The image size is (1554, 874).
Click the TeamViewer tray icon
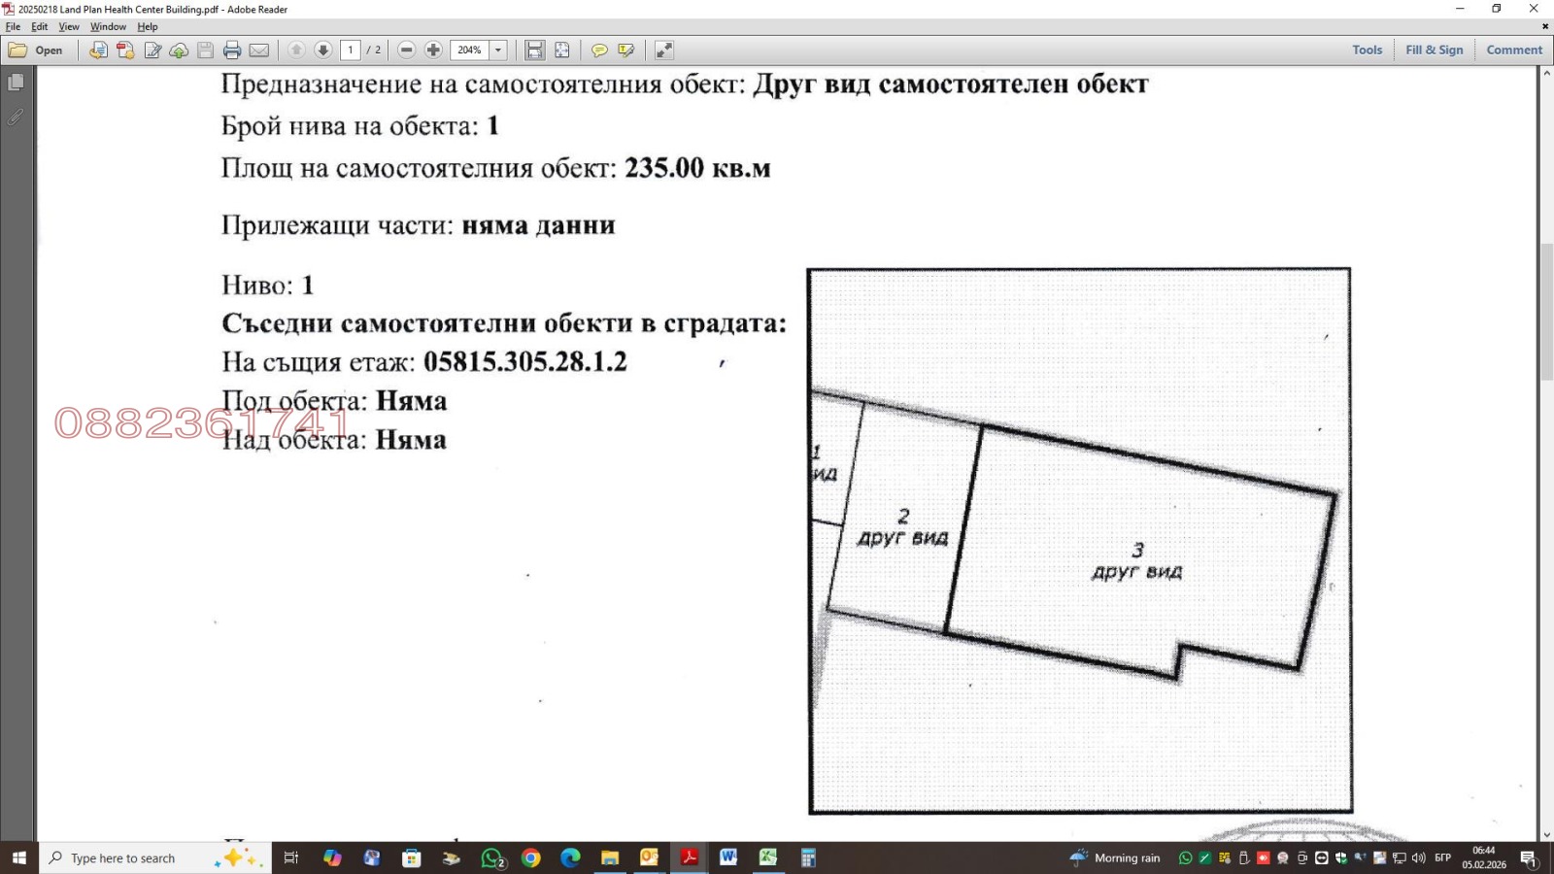pos(1321,857)
